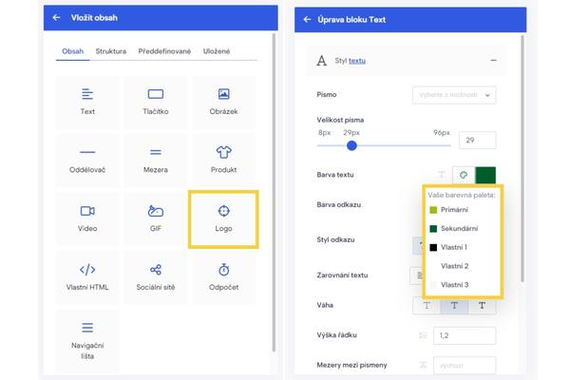The image size is (570, 380).
Task: Insert an Obrázek image block
Action: point(223,103)
